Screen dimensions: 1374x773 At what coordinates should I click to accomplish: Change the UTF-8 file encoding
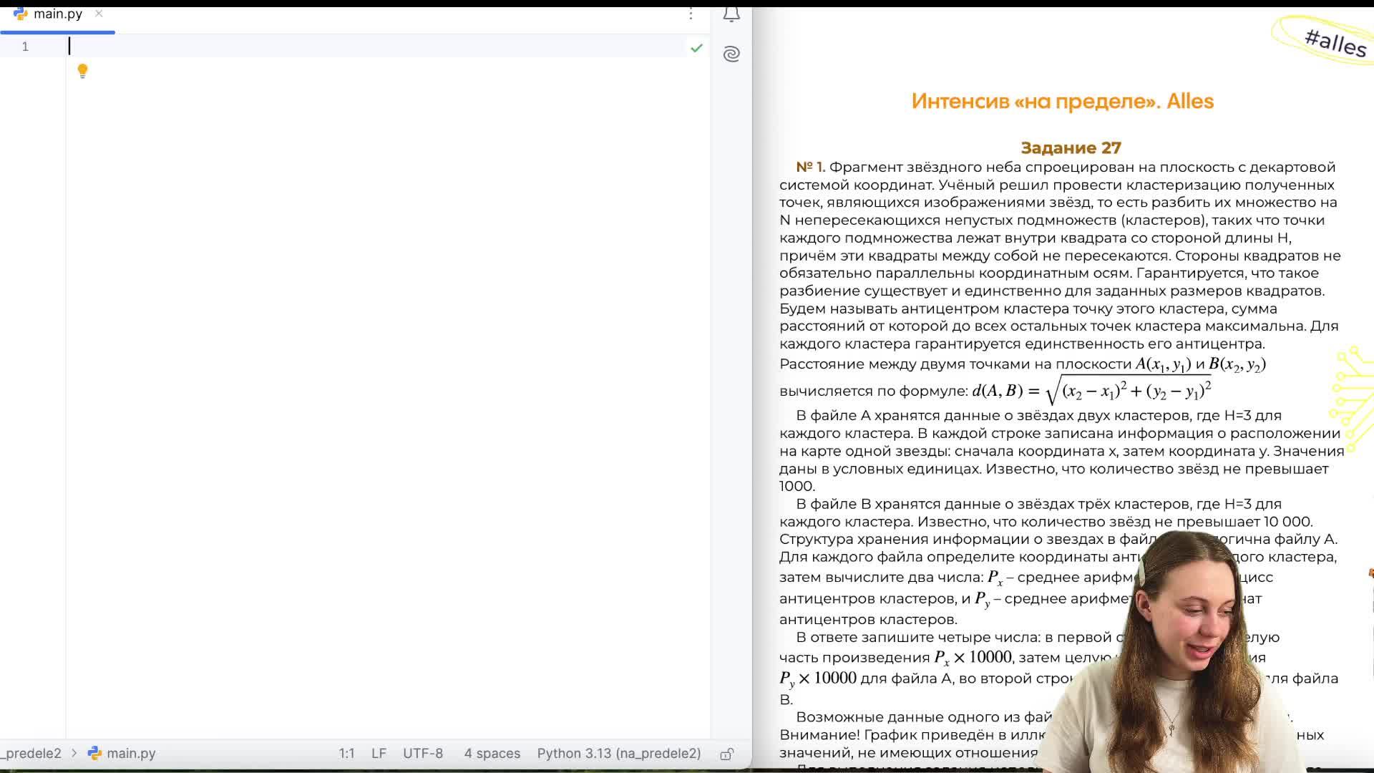tap(423, 753)
